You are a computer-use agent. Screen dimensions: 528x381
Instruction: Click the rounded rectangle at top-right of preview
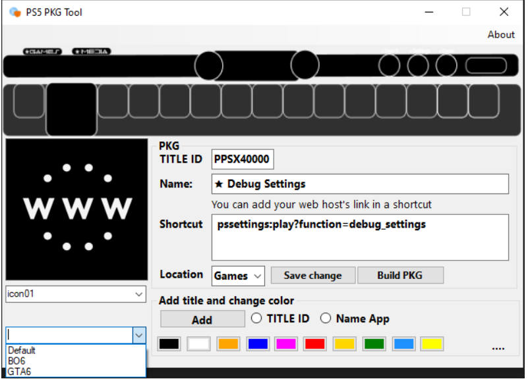click(486, 66)
